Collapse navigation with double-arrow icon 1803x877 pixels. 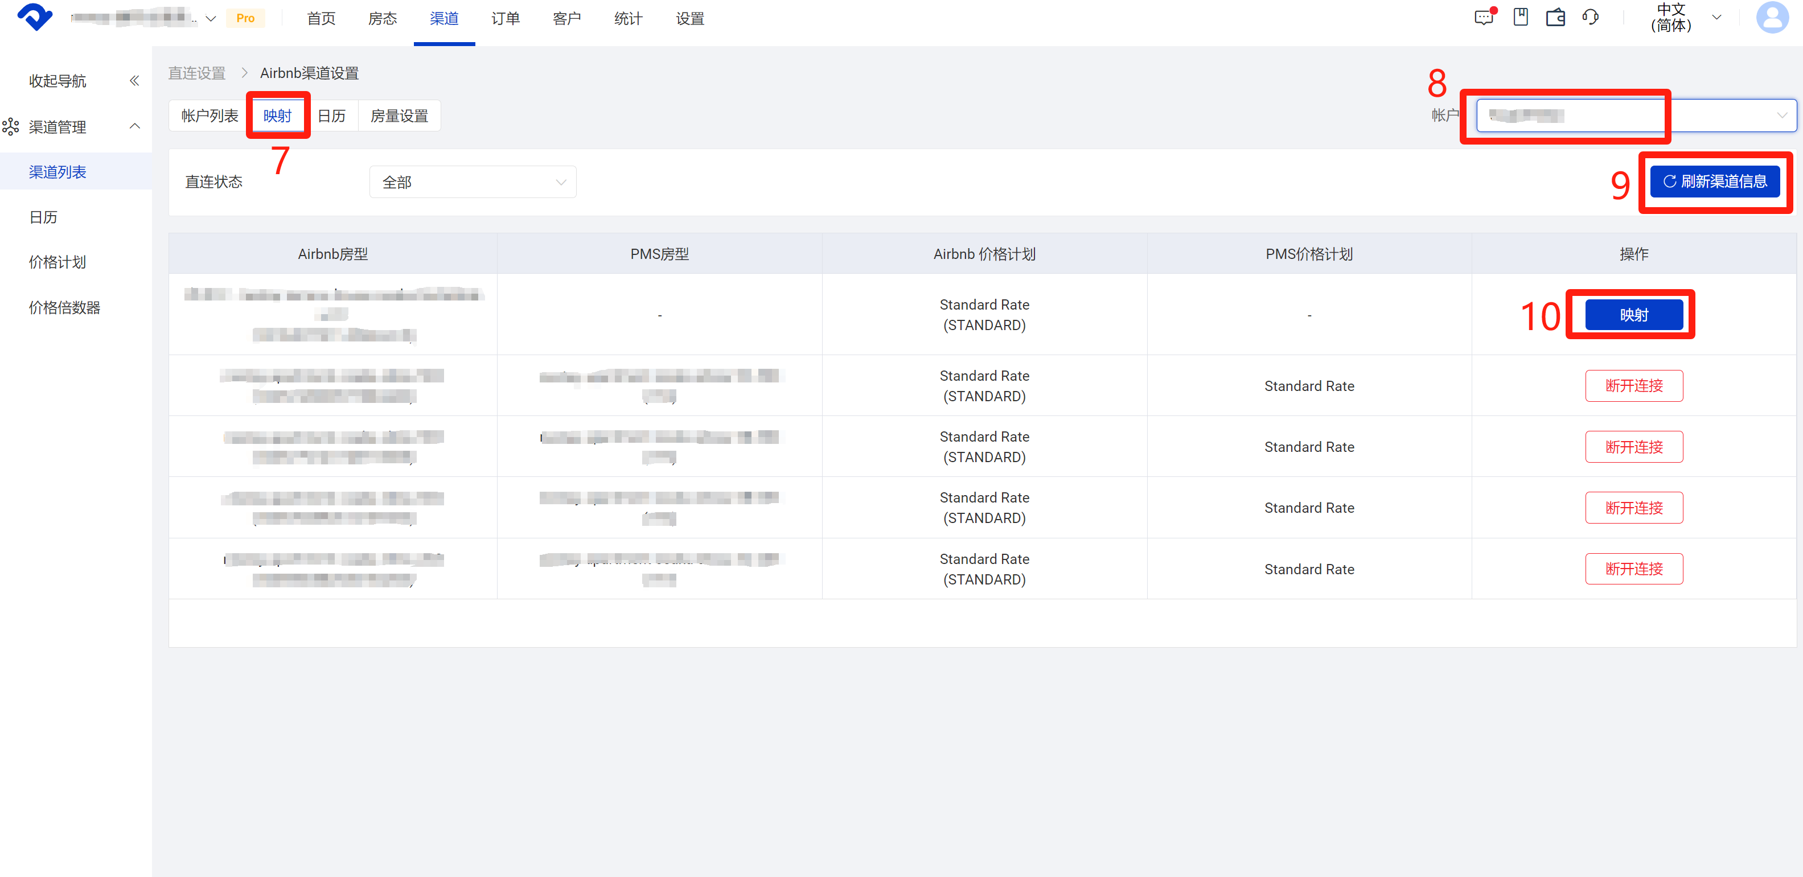[134, 81]
